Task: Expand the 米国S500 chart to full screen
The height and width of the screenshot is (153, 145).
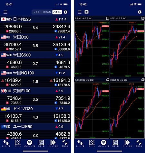Action: (143, 80)
